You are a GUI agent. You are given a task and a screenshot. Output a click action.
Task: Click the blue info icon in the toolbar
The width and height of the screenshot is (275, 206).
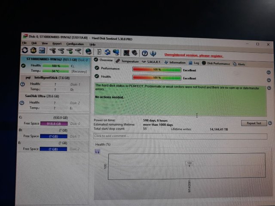pyautogui.click(x=153, y=53)
